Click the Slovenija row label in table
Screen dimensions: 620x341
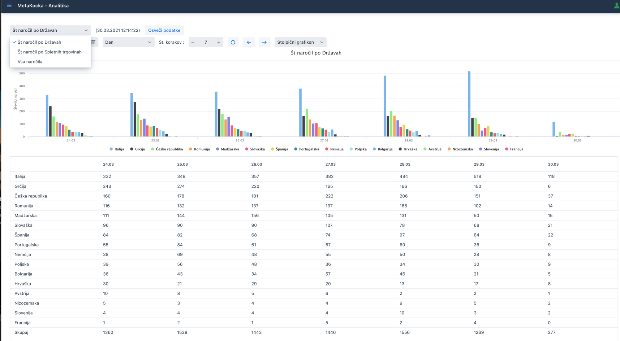pyautogui.click(x=23, y=313)
